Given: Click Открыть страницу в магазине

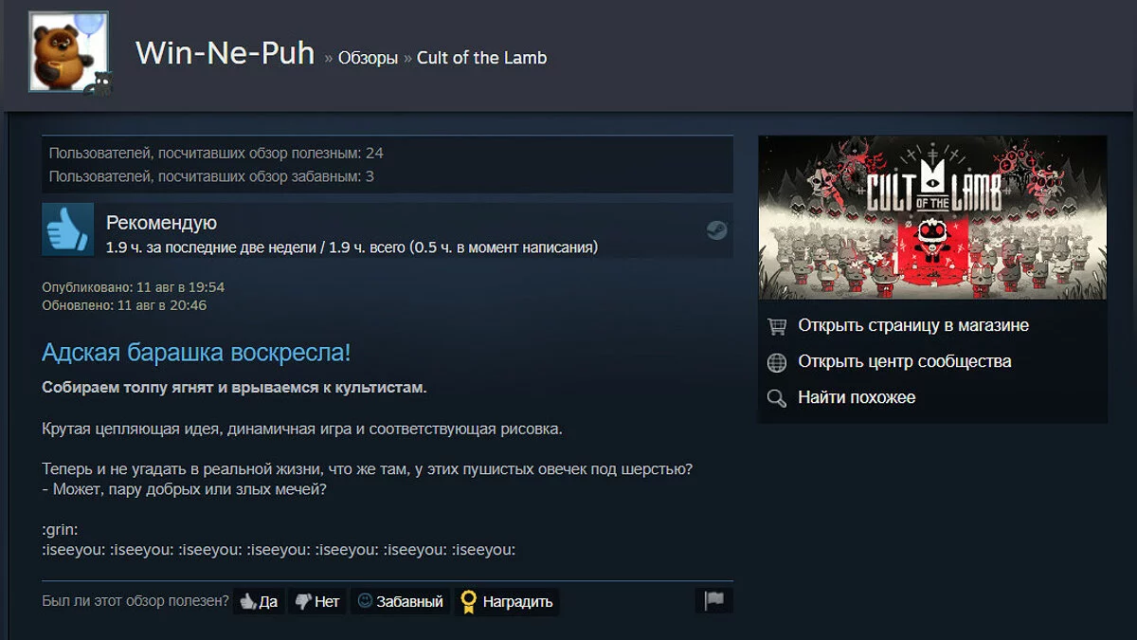Looking at the screenshot, I should coord(913,325).
